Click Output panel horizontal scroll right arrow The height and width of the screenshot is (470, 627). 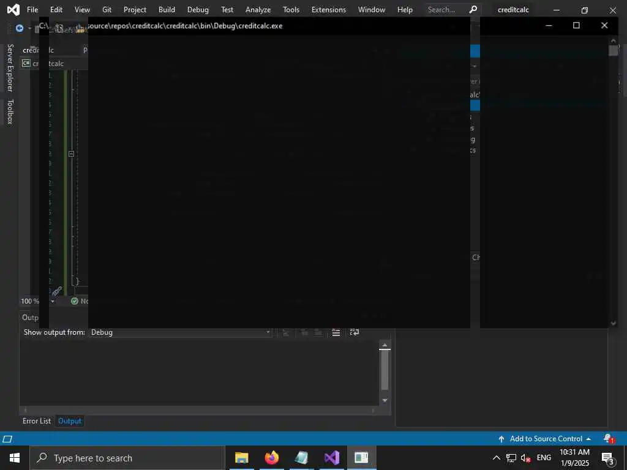click(374, 411)
